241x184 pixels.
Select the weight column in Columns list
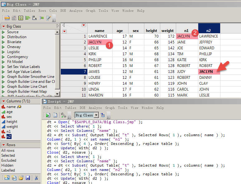[x=12, y=127]
